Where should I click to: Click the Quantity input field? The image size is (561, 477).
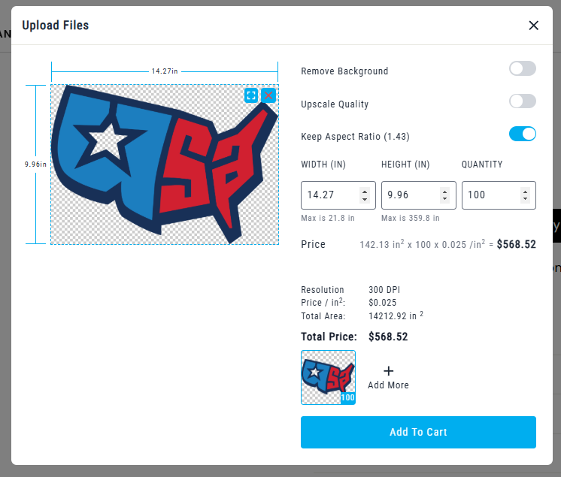tap(499, 195)
